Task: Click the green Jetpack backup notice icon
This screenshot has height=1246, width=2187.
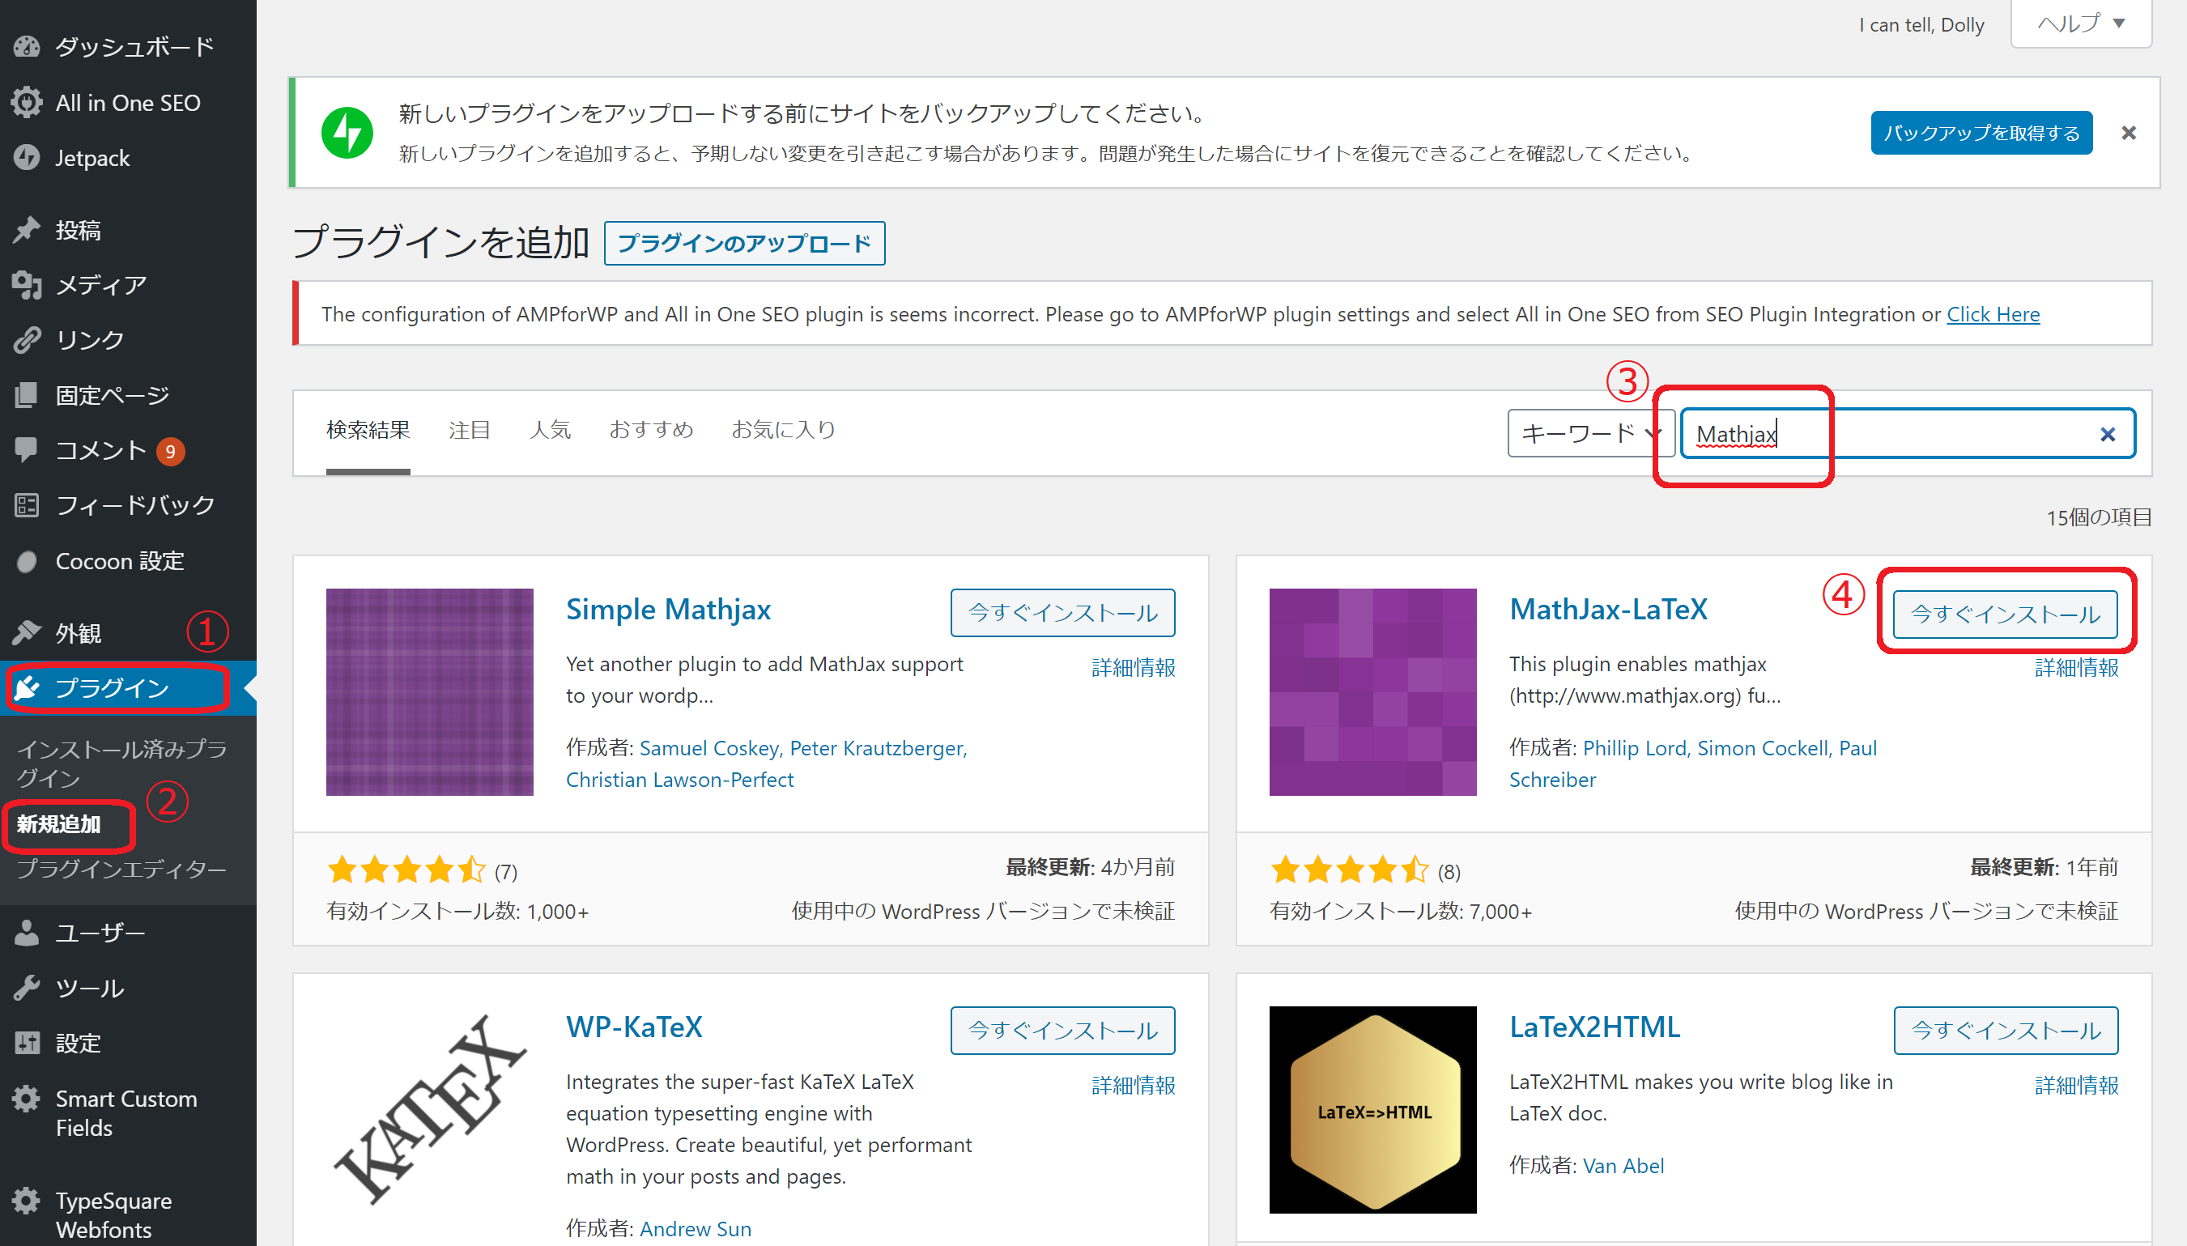Action: tap(347, 133)
